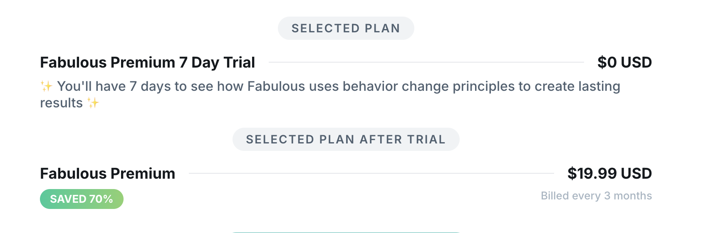Click "You'll have" at the description start
The image size is (713, 233).
click(x=91, y=86)
